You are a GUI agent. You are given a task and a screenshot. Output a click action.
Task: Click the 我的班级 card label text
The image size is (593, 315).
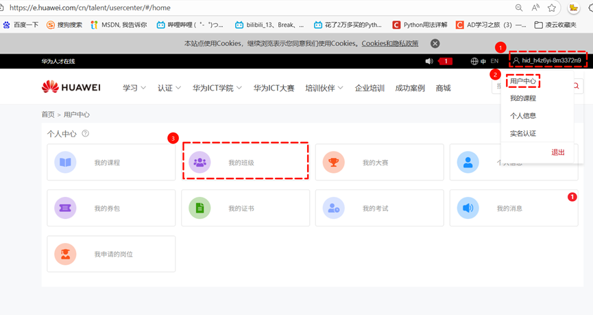coord(241,163)
